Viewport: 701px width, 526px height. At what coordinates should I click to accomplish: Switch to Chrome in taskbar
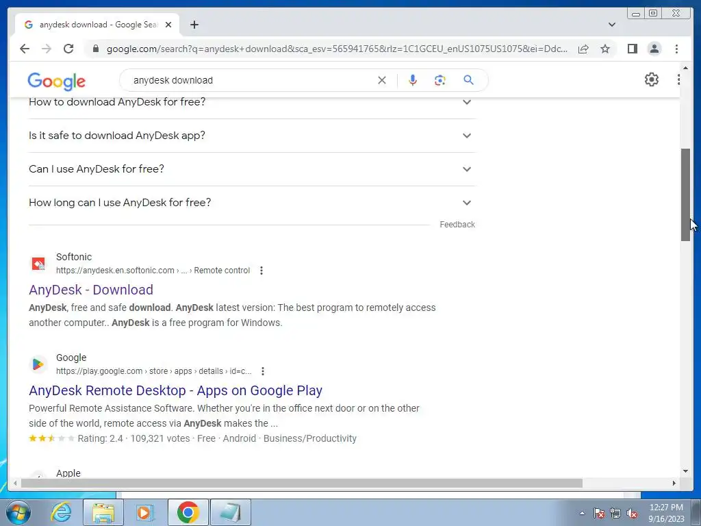click(x=188, y=512)
